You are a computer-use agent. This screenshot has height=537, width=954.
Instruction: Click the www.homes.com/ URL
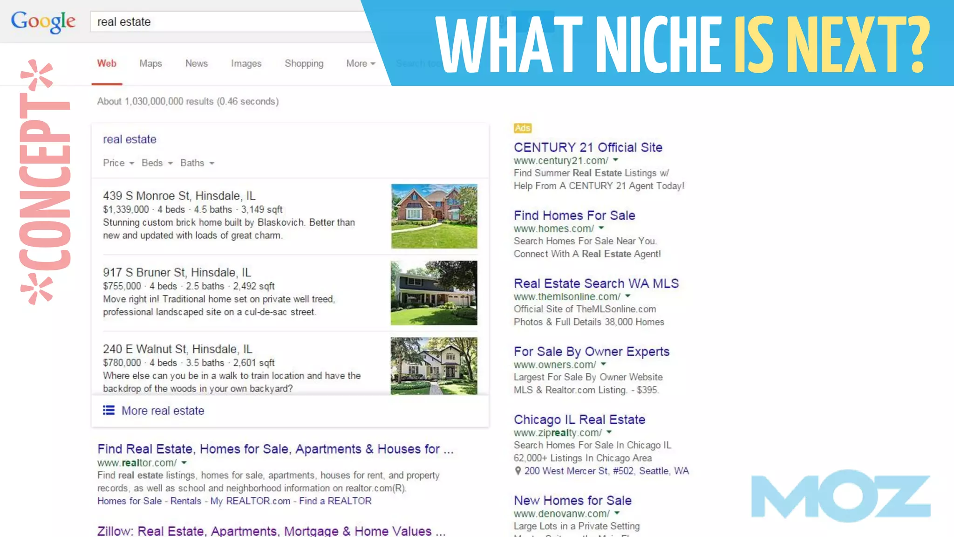click(554, 228)
